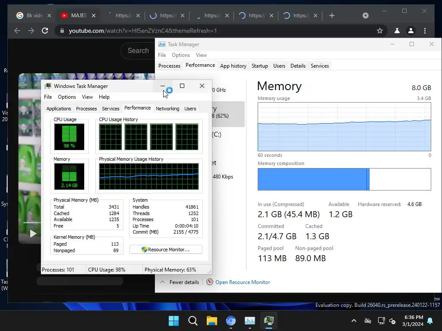This screenshot has width=442, height=331.
Task: Open Windows Start menu
Action: pos(174,321)
